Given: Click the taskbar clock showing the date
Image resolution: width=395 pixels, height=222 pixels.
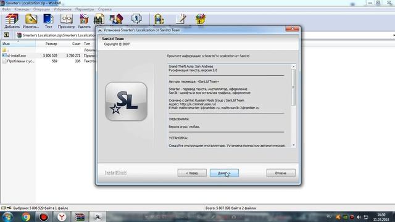Looking at the screenshot, I should (x=381, y=217).
